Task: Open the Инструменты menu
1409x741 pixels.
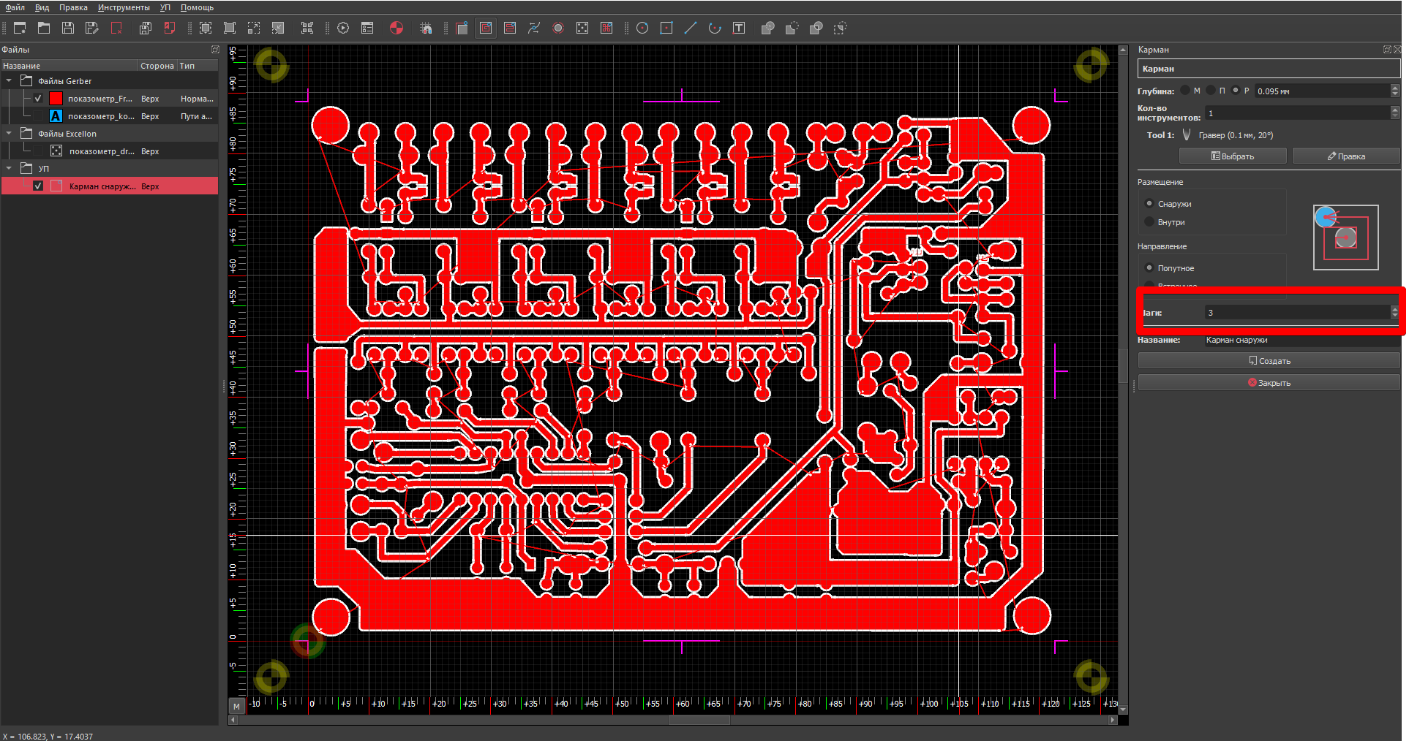Action: click(x=124, y=7)
